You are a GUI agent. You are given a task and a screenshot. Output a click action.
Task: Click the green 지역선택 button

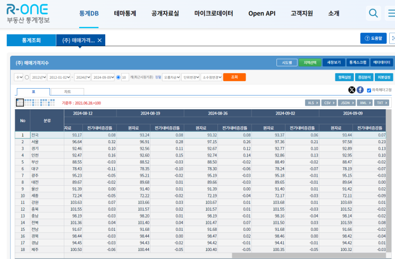coord(309,63)
